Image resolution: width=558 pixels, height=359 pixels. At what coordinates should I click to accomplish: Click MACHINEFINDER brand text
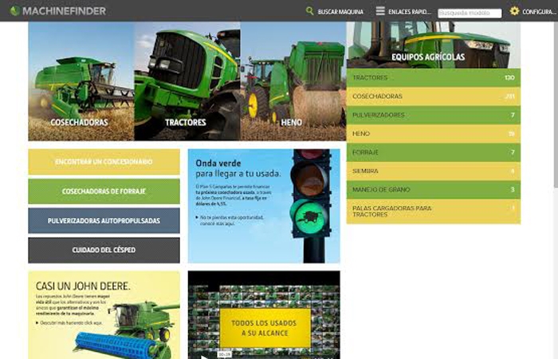(x=64, y=11)
